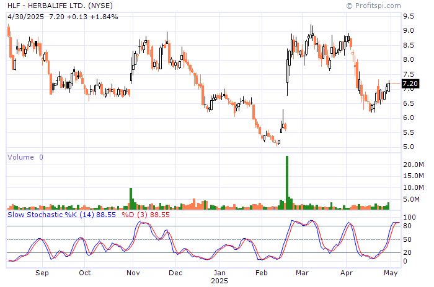
Task: Click the tall green volume bar at start of November
Action: click(131, 199)
